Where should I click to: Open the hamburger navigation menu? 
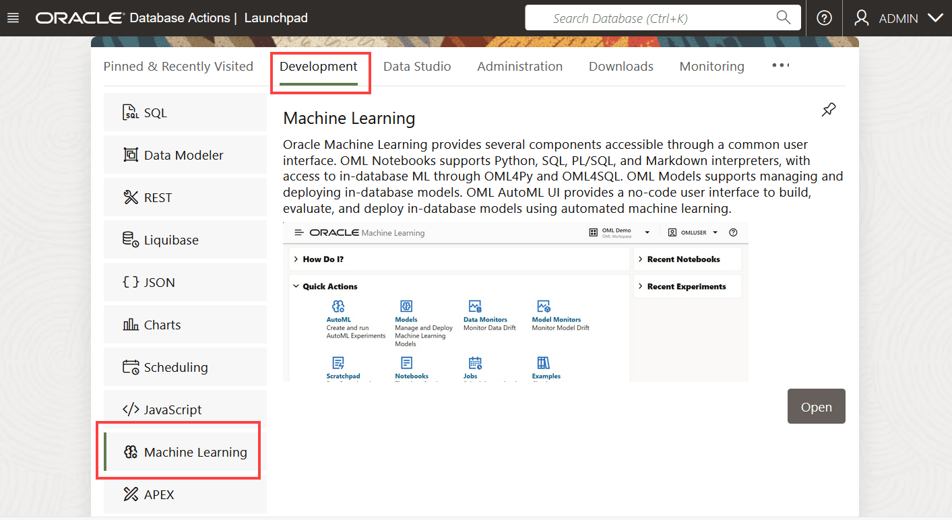13,18
